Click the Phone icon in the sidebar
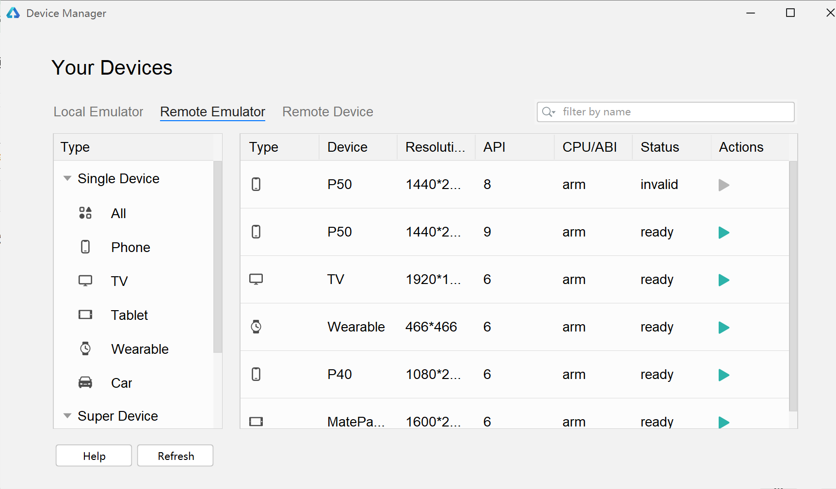The image size is (836, 489). tap(85, 247)
